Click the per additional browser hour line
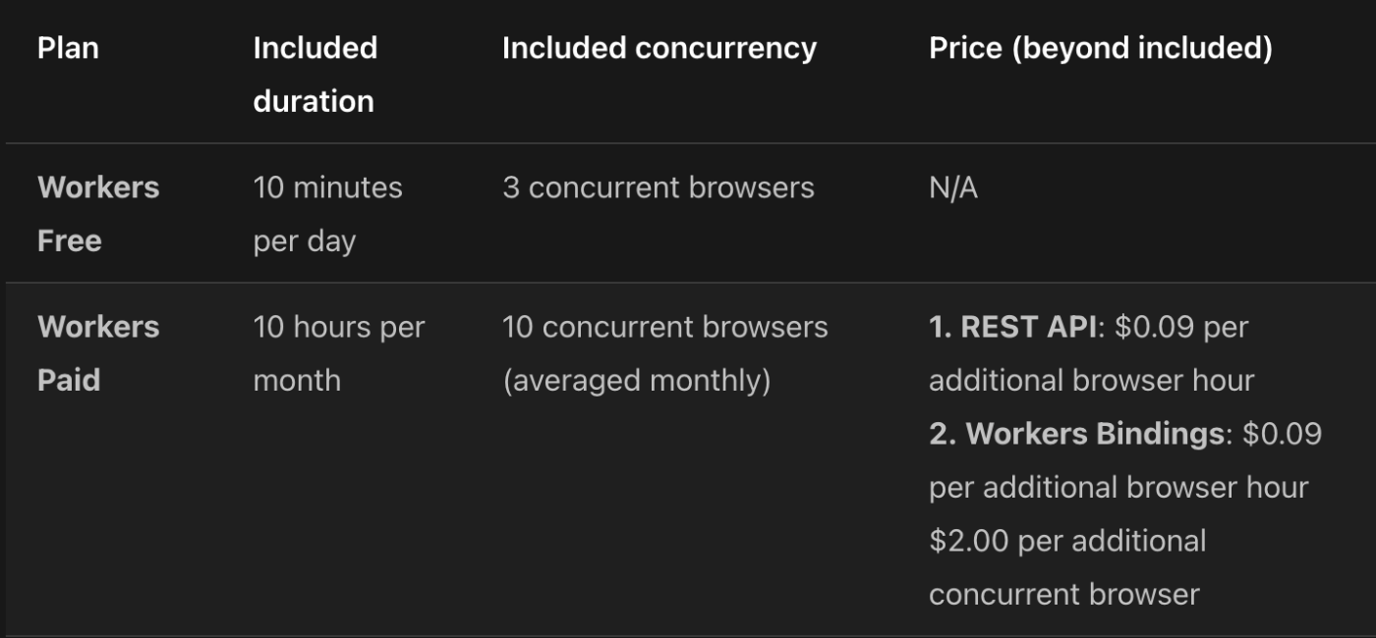The height and width of the screenshot is (638, 1376). pyautogui.click(x=1118, y=488)
